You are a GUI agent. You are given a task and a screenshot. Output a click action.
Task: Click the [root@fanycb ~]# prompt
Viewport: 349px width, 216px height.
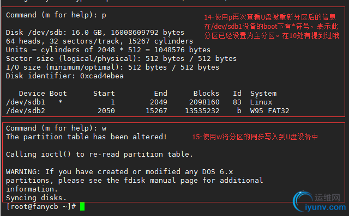click(41, 206)
